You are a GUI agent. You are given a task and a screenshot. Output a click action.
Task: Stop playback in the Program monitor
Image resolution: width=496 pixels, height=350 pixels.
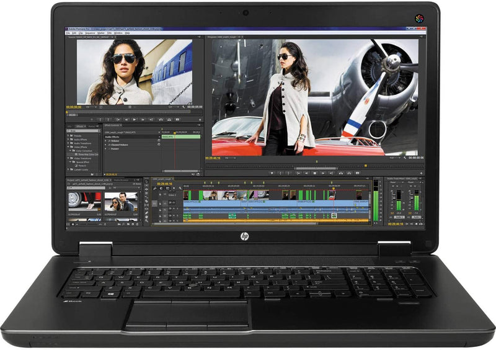click(x=315, y=173)
